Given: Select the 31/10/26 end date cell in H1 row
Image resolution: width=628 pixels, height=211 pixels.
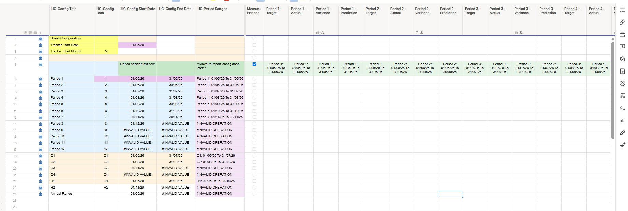Looking at the screenshot, I should 176,181.
